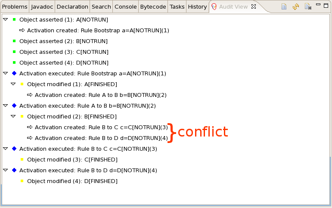332x208 pixels.
Task: Click green icon of Object asserted (1)
Action: click(14, 19)
